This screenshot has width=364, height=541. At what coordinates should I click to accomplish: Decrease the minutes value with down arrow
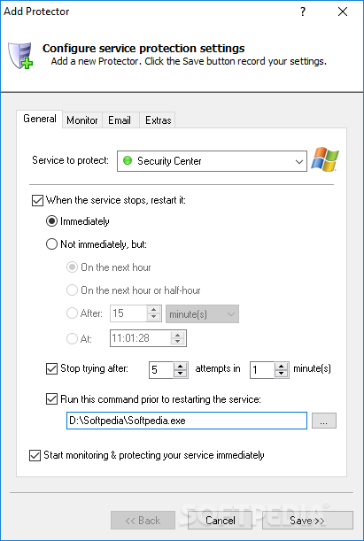coord(282,374)
